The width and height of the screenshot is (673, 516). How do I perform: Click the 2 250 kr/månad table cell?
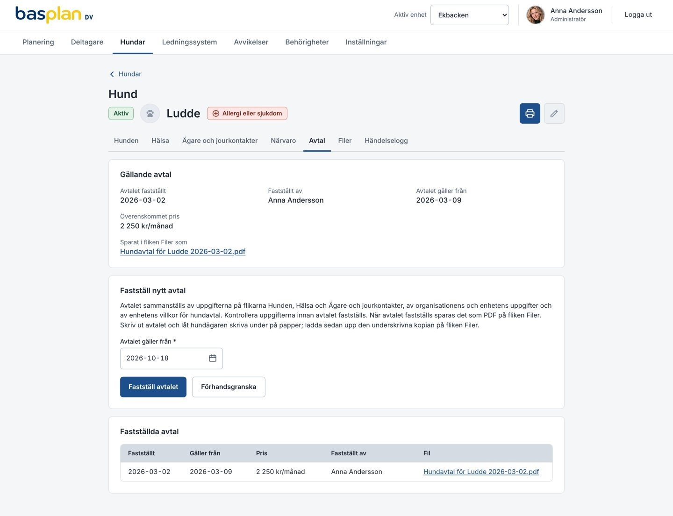click(280, 472)
